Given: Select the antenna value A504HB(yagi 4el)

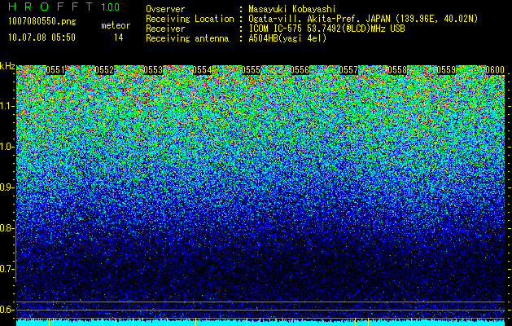Looking at the screenshot, I should [287, 38].
